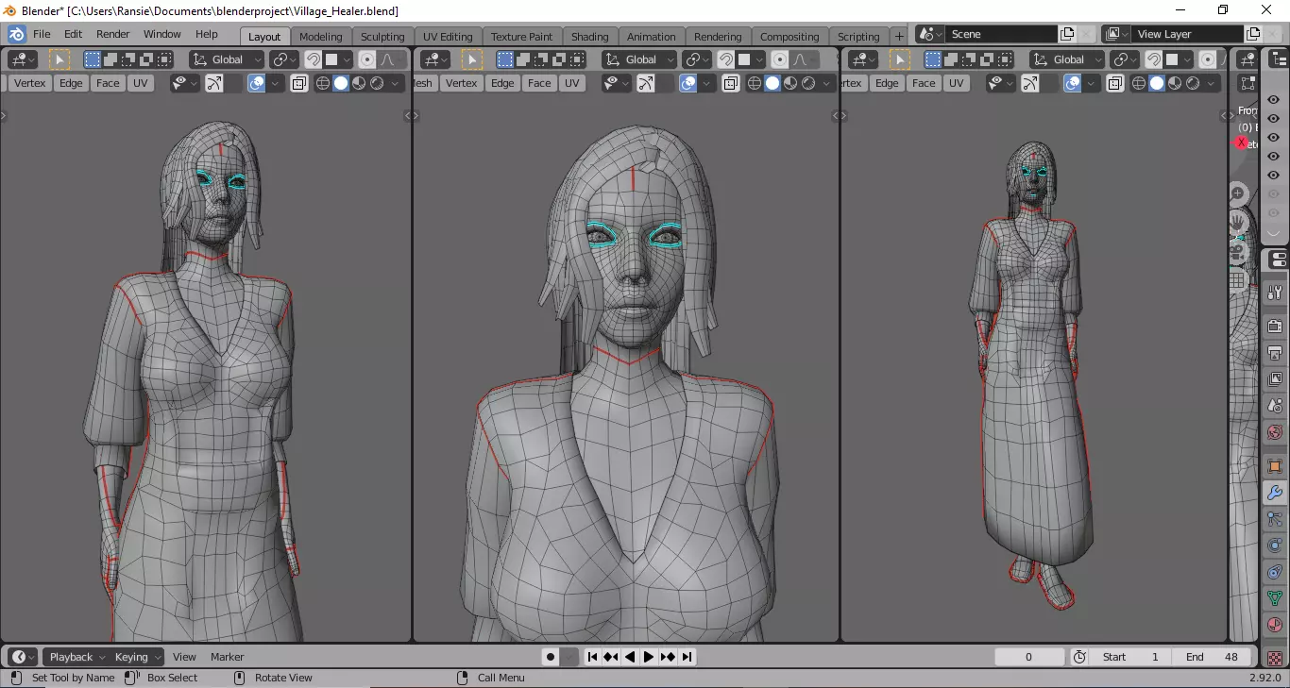Open the Render menu
This screenshot has height=688, width=1290.
tap(112, 34)
